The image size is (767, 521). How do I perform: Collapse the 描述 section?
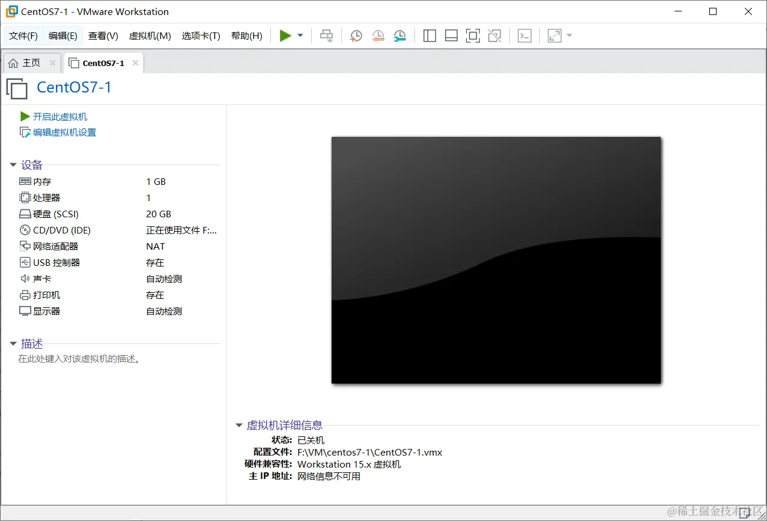(13, 344)
